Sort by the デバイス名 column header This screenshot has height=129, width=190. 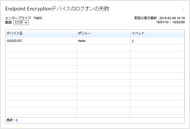pos(15,33)
